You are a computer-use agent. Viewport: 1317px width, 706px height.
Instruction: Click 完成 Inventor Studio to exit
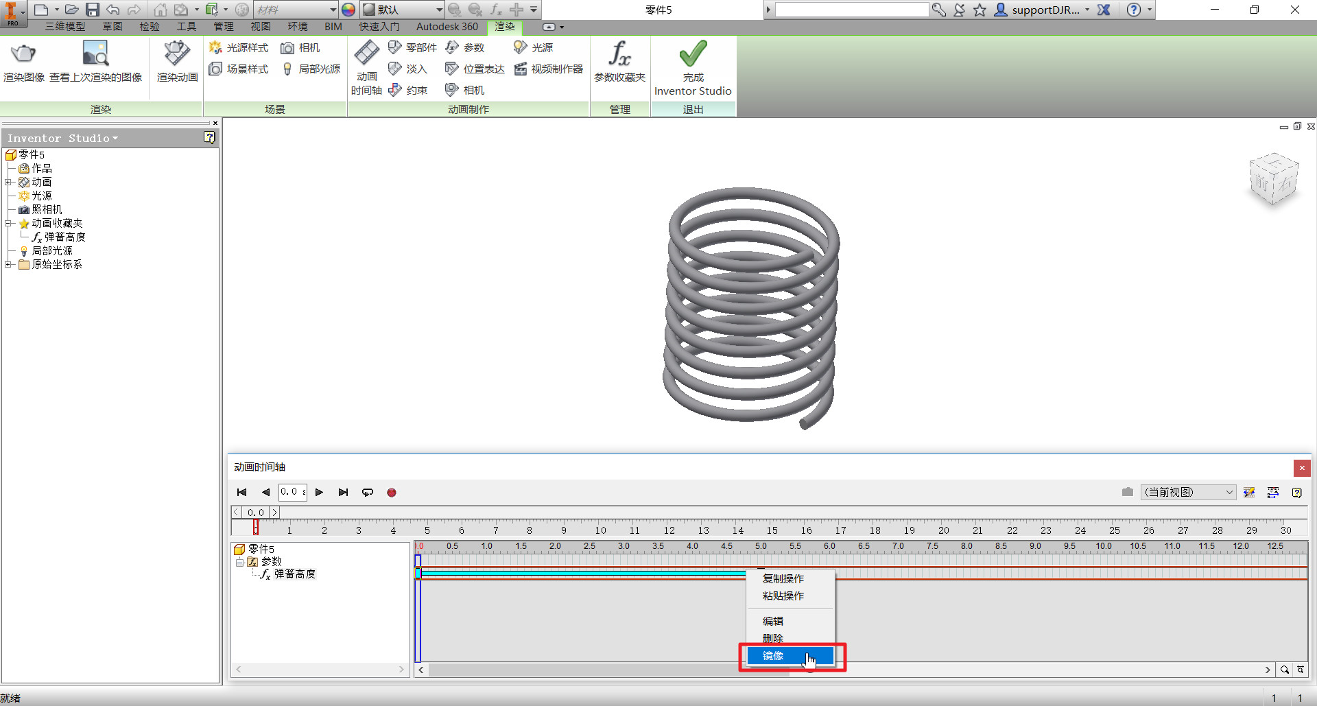tap(693, 67)
